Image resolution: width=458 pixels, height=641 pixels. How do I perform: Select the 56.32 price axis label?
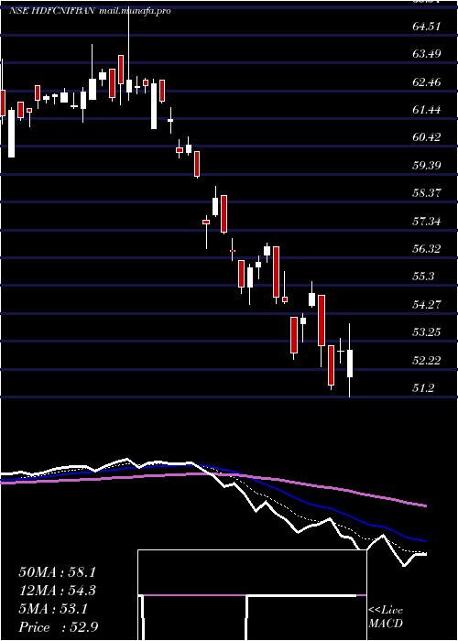[426, 248]
